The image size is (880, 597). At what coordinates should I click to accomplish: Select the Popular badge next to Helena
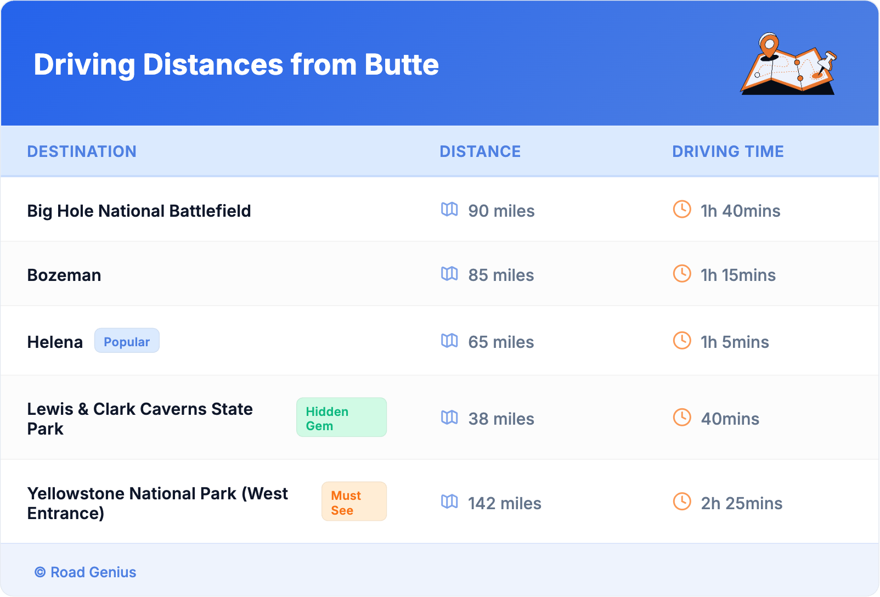tap(127, 341)
